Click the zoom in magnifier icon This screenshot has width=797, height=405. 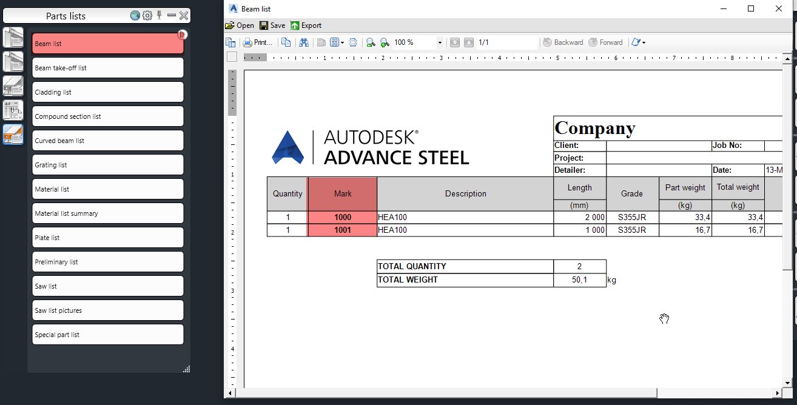[385, 42]
